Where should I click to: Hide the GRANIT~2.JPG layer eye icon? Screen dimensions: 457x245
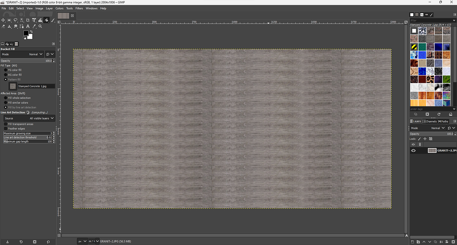(413, 151)
